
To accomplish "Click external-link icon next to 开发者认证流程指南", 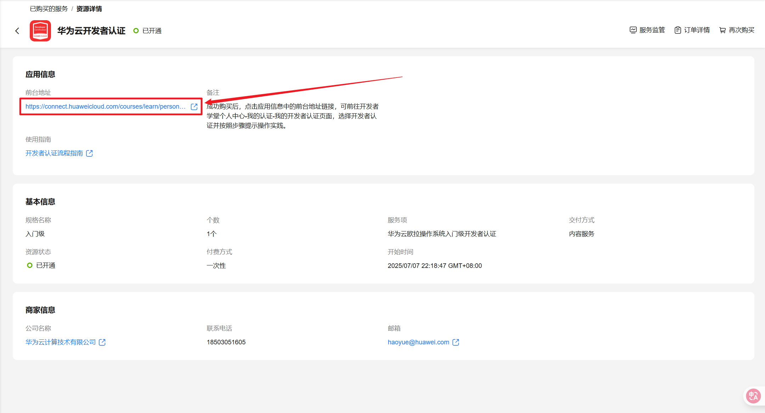I will (90, 153).
